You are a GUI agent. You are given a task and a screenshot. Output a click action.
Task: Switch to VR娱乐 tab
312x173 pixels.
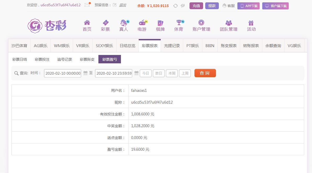82,46
